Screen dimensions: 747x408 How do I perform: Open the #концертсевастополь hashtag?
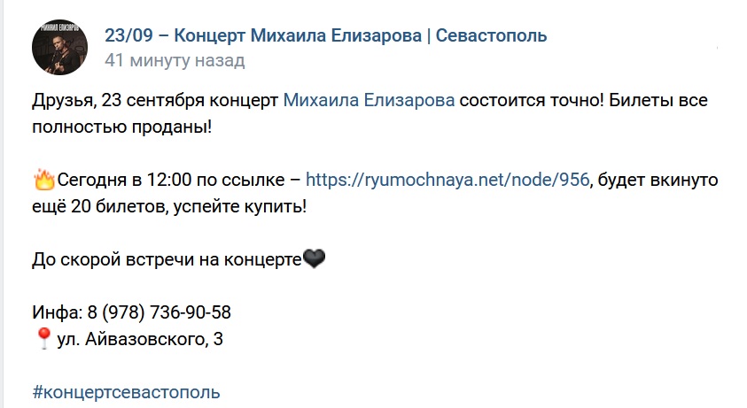(x=126, y=392)
